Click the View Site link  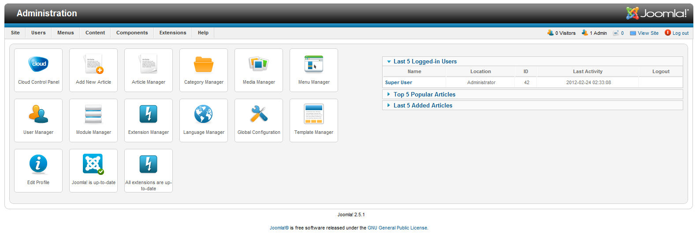(648, 33)
